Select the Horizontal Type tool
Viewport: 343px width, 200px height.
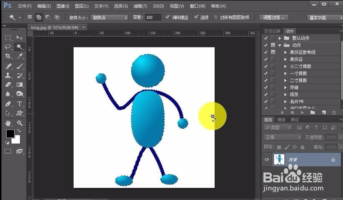pyautogui.click(x=20, y=104)
